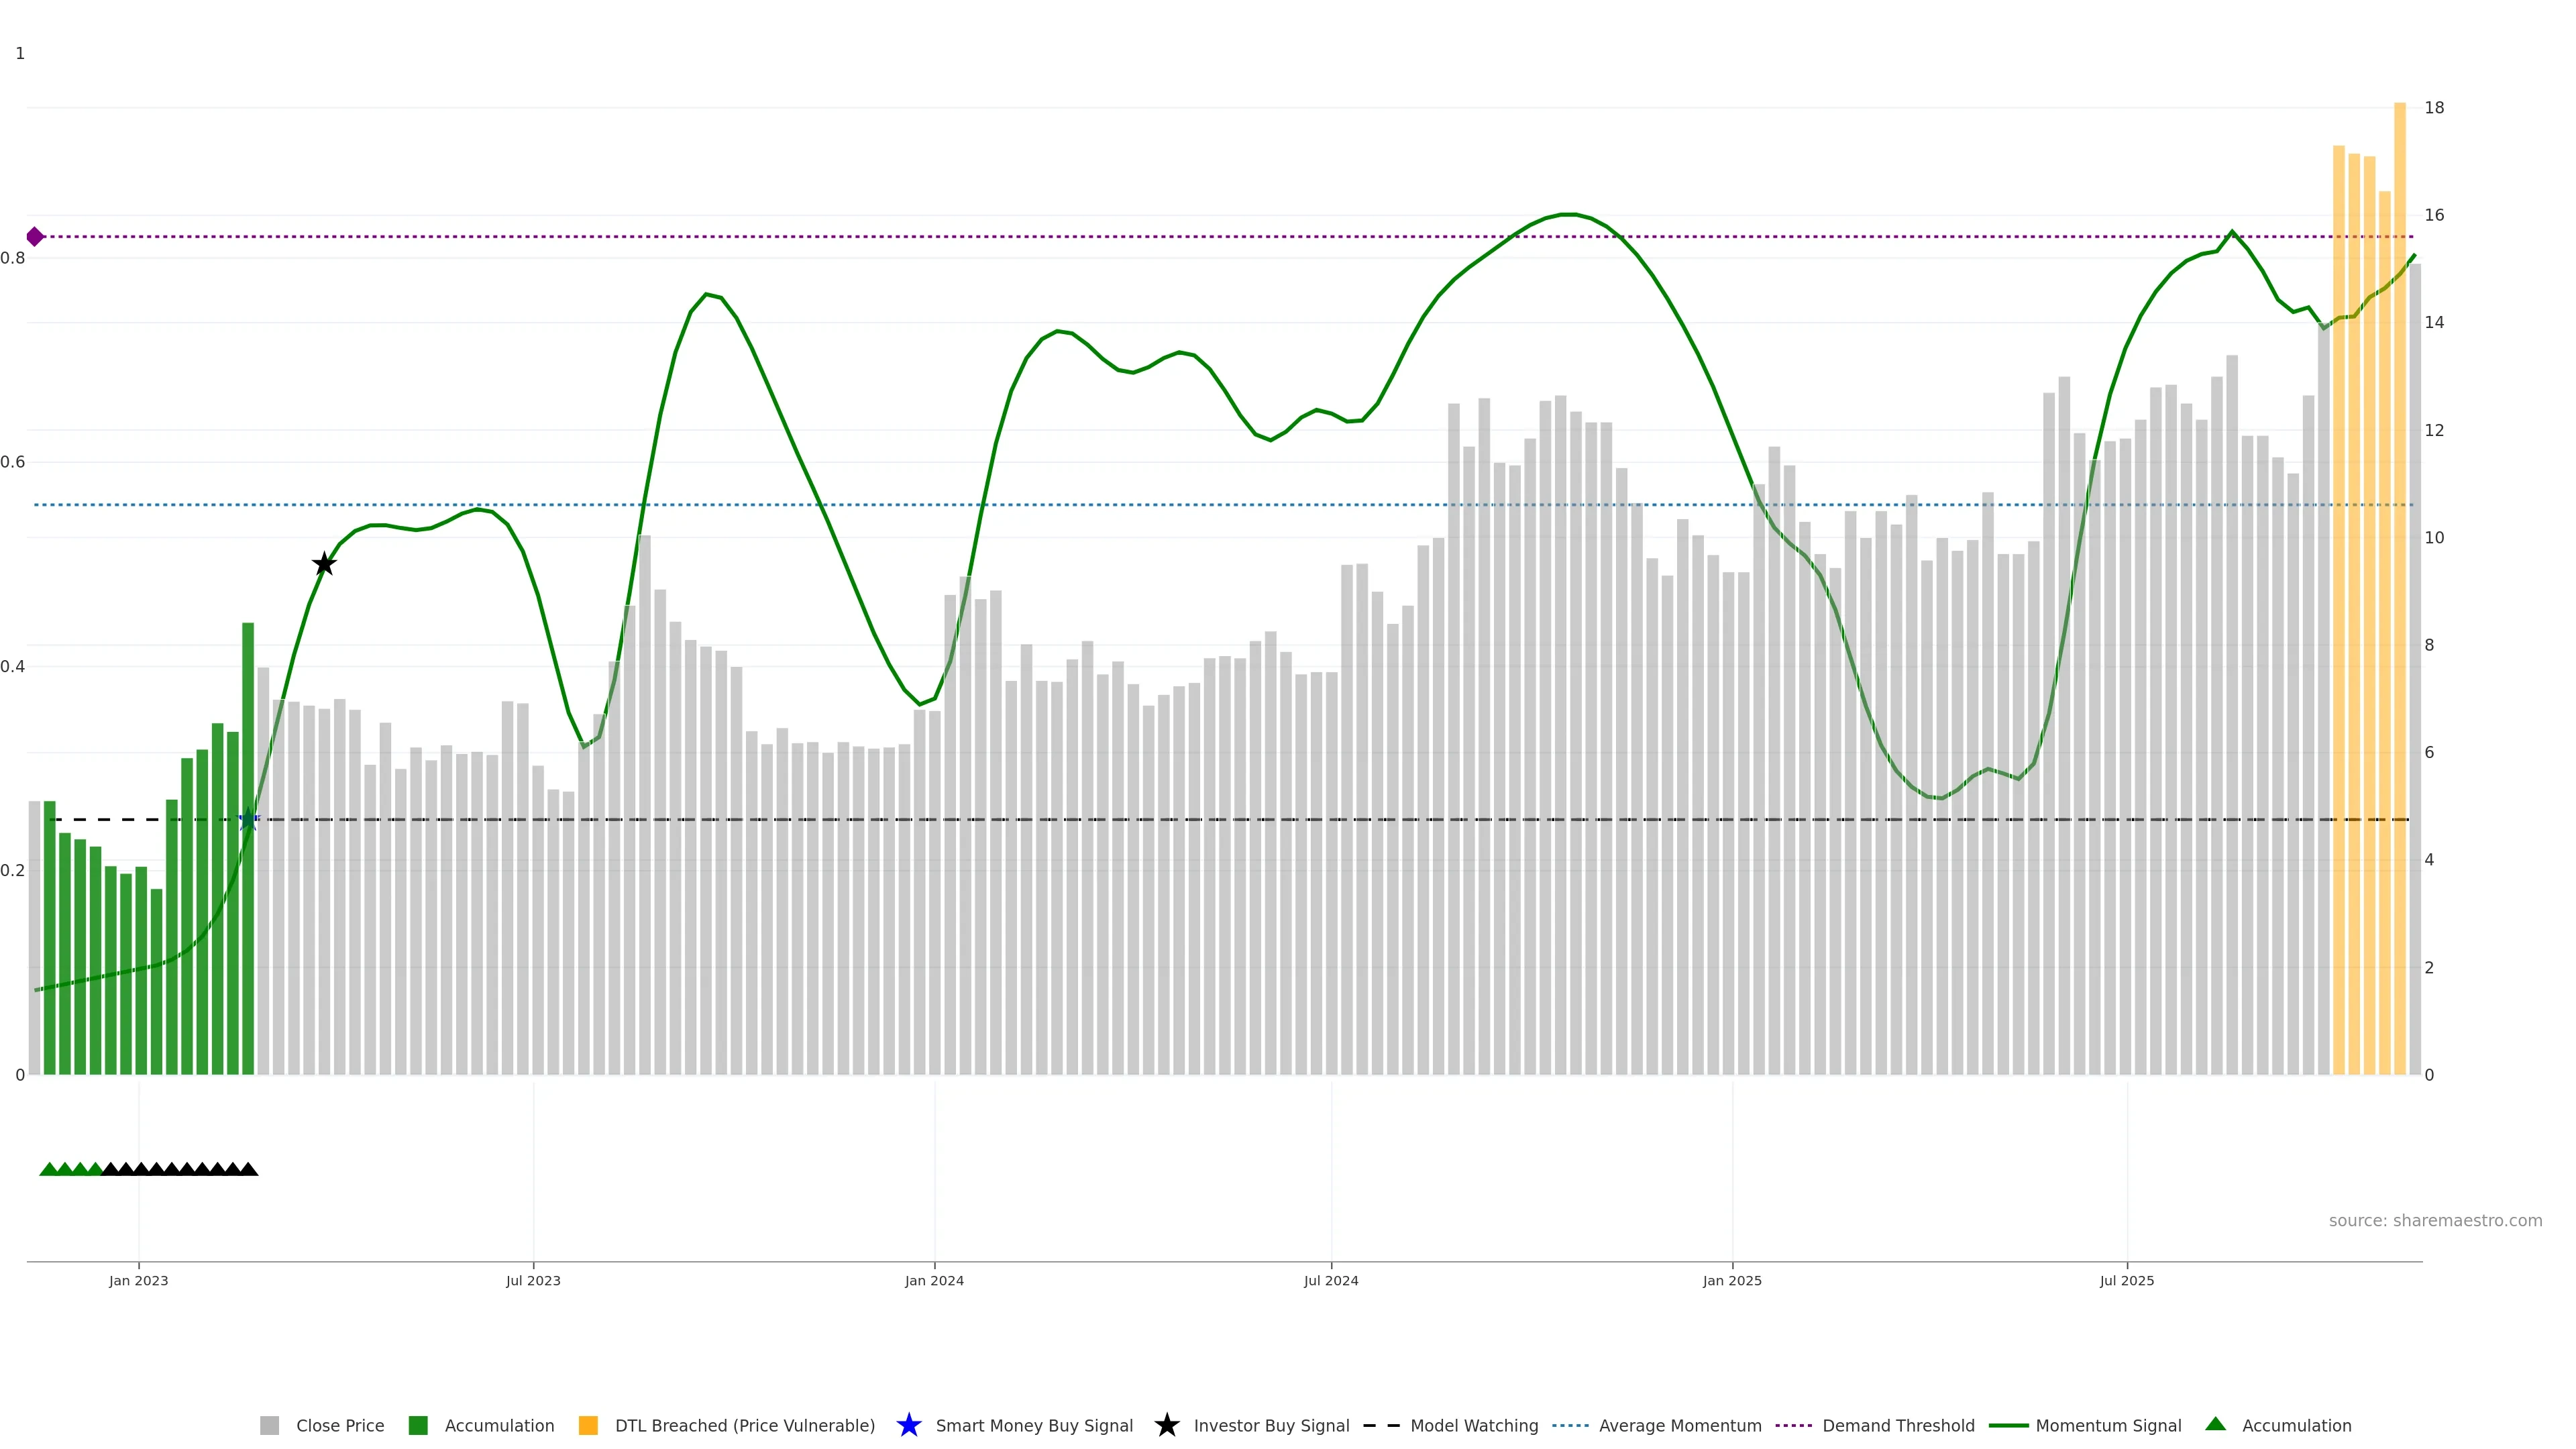This screenshot has height=1449, width=2576.
Task: Click the Jul 2025 axis label
Action: tap(2126, 1280)
